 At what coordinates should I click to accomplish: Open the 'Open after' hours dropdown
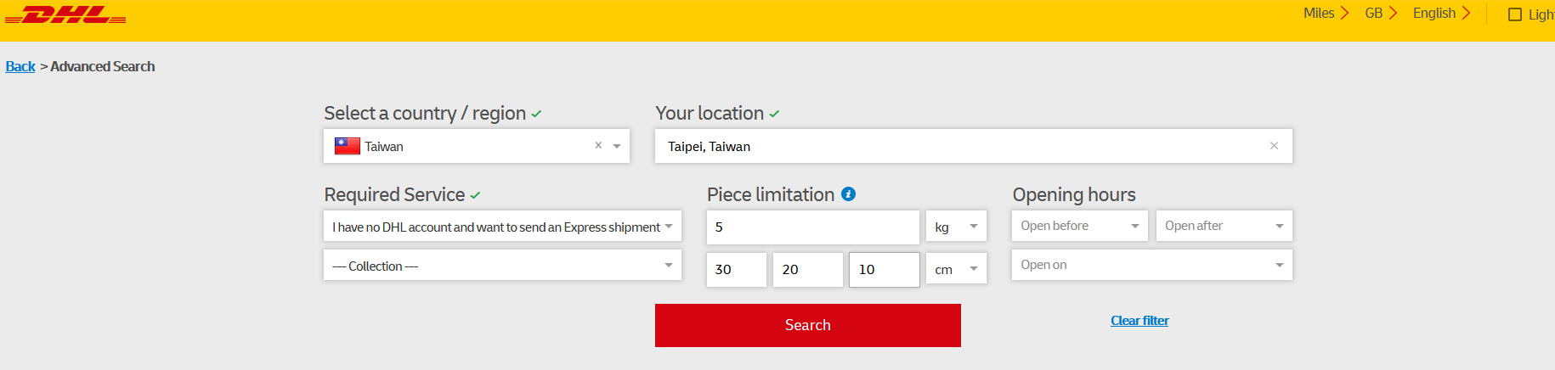tap(1224, 226)
